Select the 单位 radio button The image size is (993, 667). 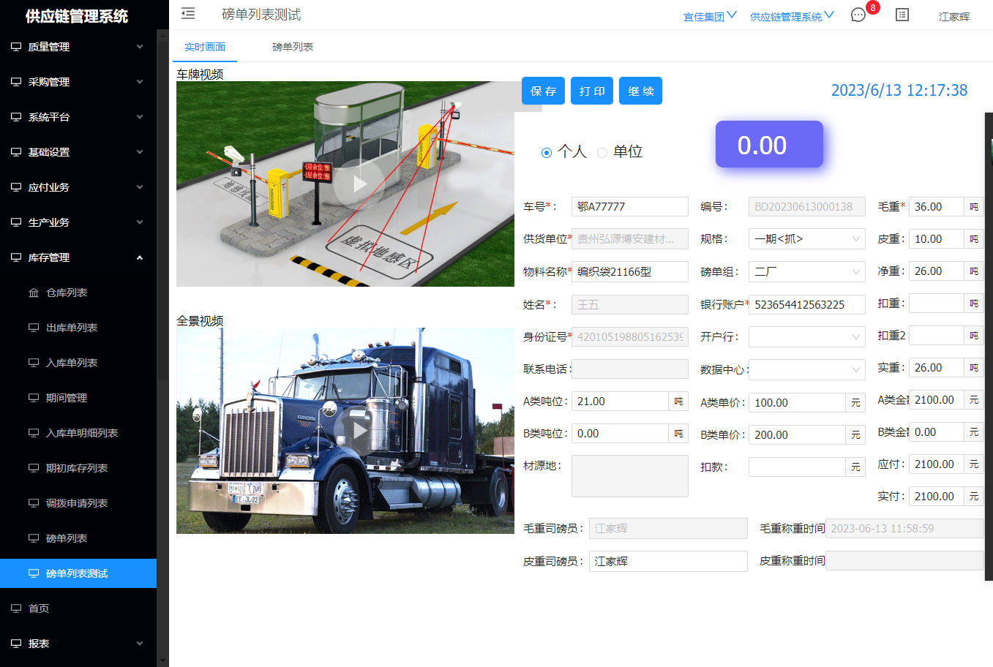[602, 152]
